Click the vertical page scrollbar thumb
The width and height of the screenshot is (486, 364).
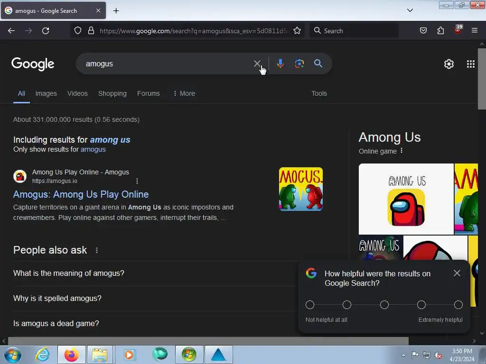[482, 79]
